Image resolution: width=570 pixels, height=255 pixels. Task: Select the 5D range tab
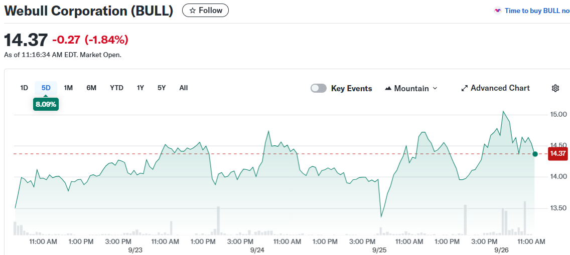pos(46,88)
